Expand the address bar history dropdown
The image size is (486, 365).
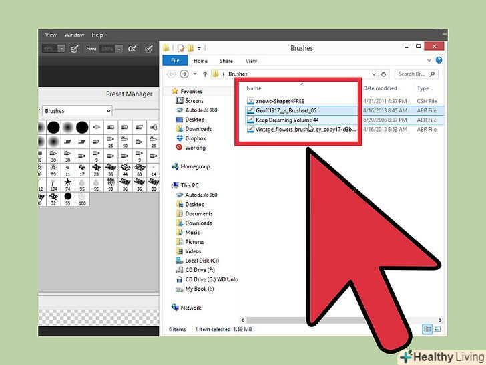click(374, 74)
